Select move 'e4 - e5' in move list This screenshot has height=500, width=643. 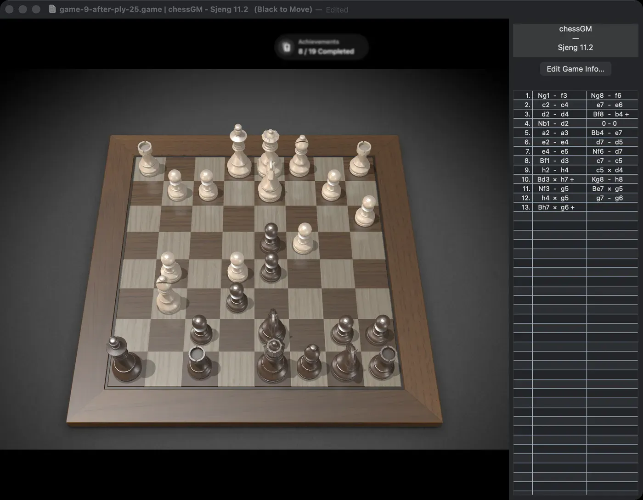point(555,151)
